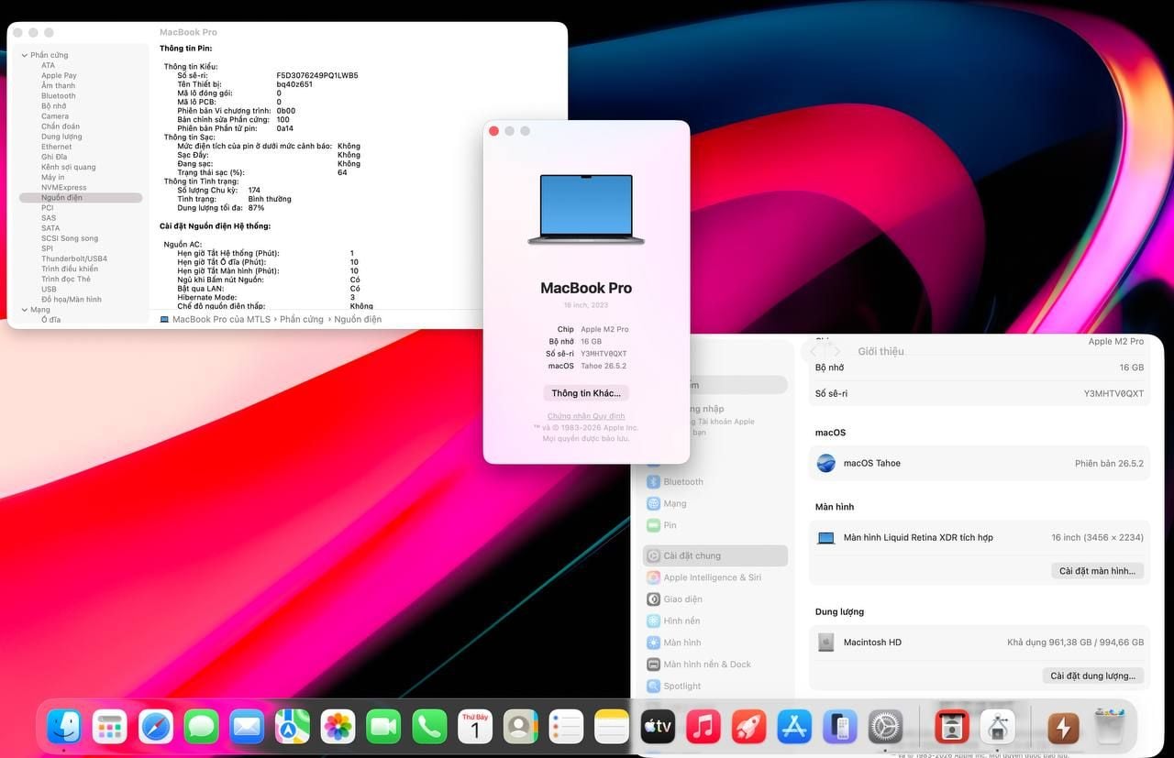Select Âm thanh in System Information sidebar
This screenshot has height=758, width=1174.
pyautogui.click(x=58, y=85)
